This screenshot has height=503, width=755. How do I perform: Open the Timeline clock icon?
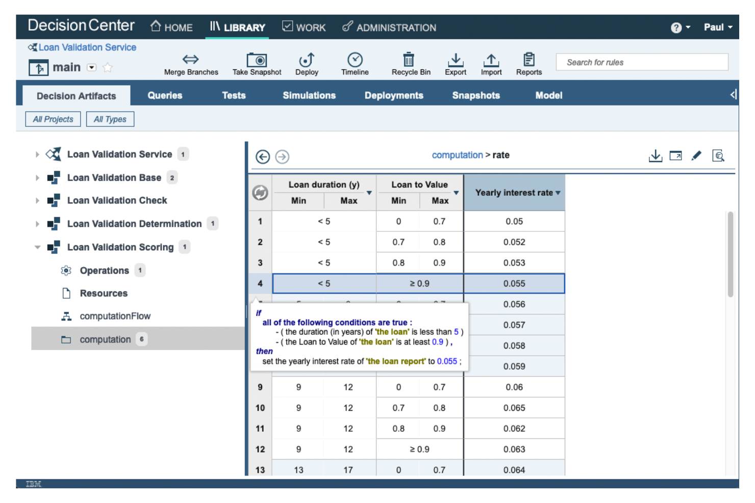(x=355, y=59)
